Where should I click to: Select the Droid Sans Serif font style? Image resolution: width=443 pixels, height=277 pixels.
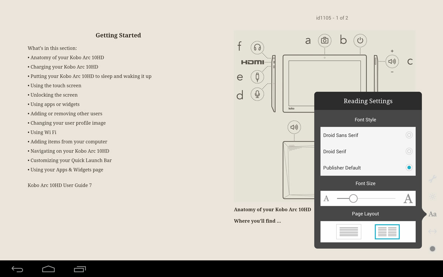click(368, 135)
